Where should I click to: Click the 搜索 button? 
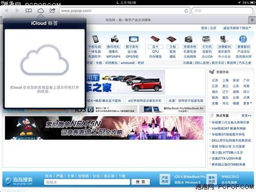141,182
